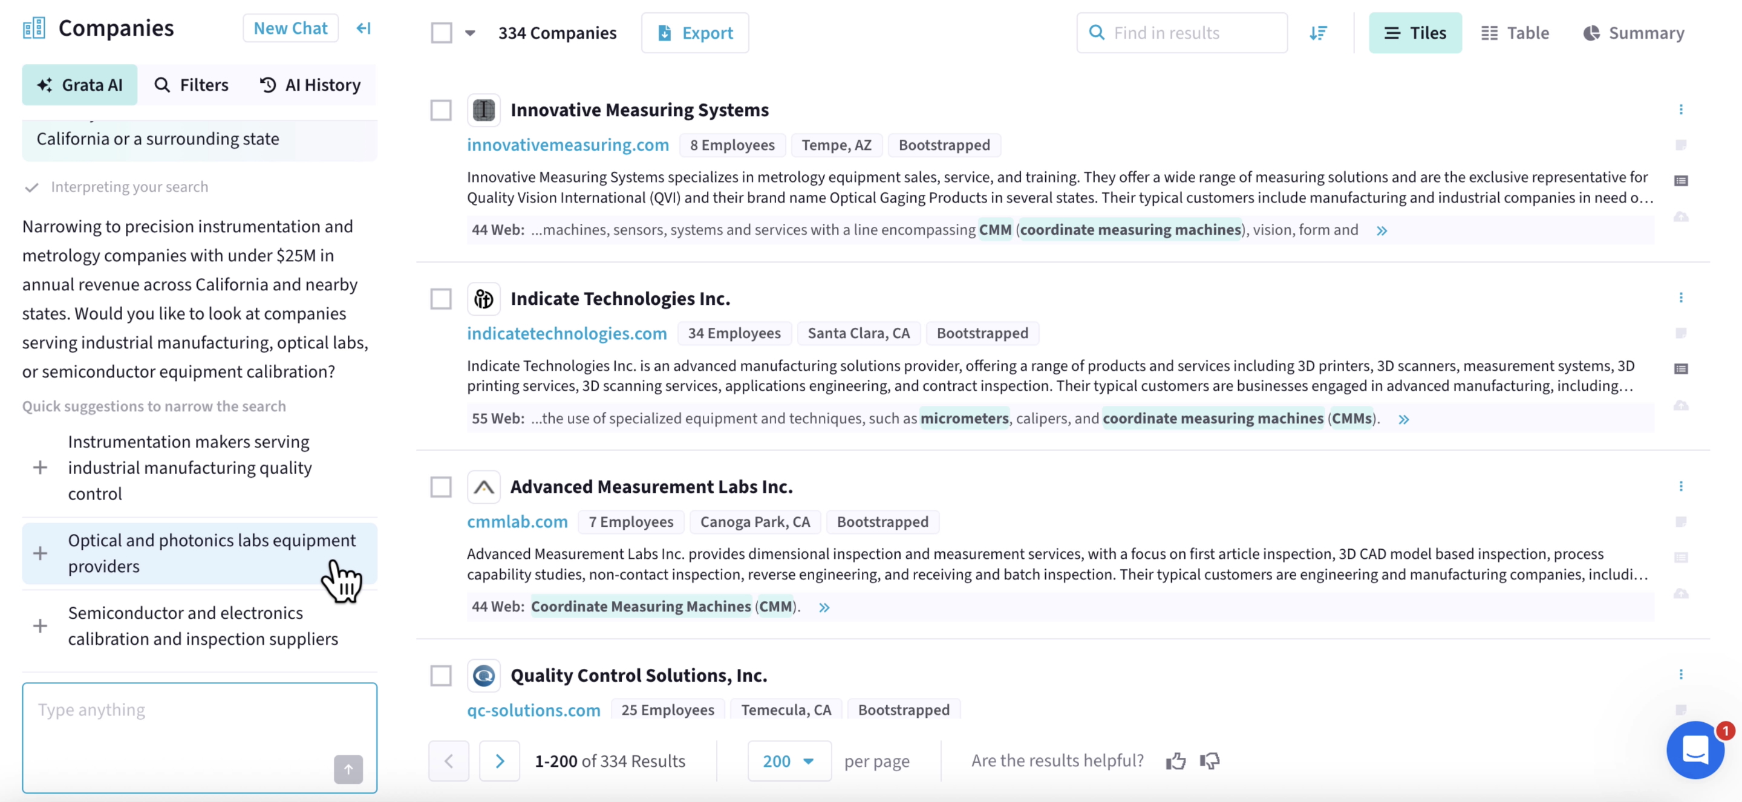
Task: Open the 200 per page dropdown
Action: 789,761
